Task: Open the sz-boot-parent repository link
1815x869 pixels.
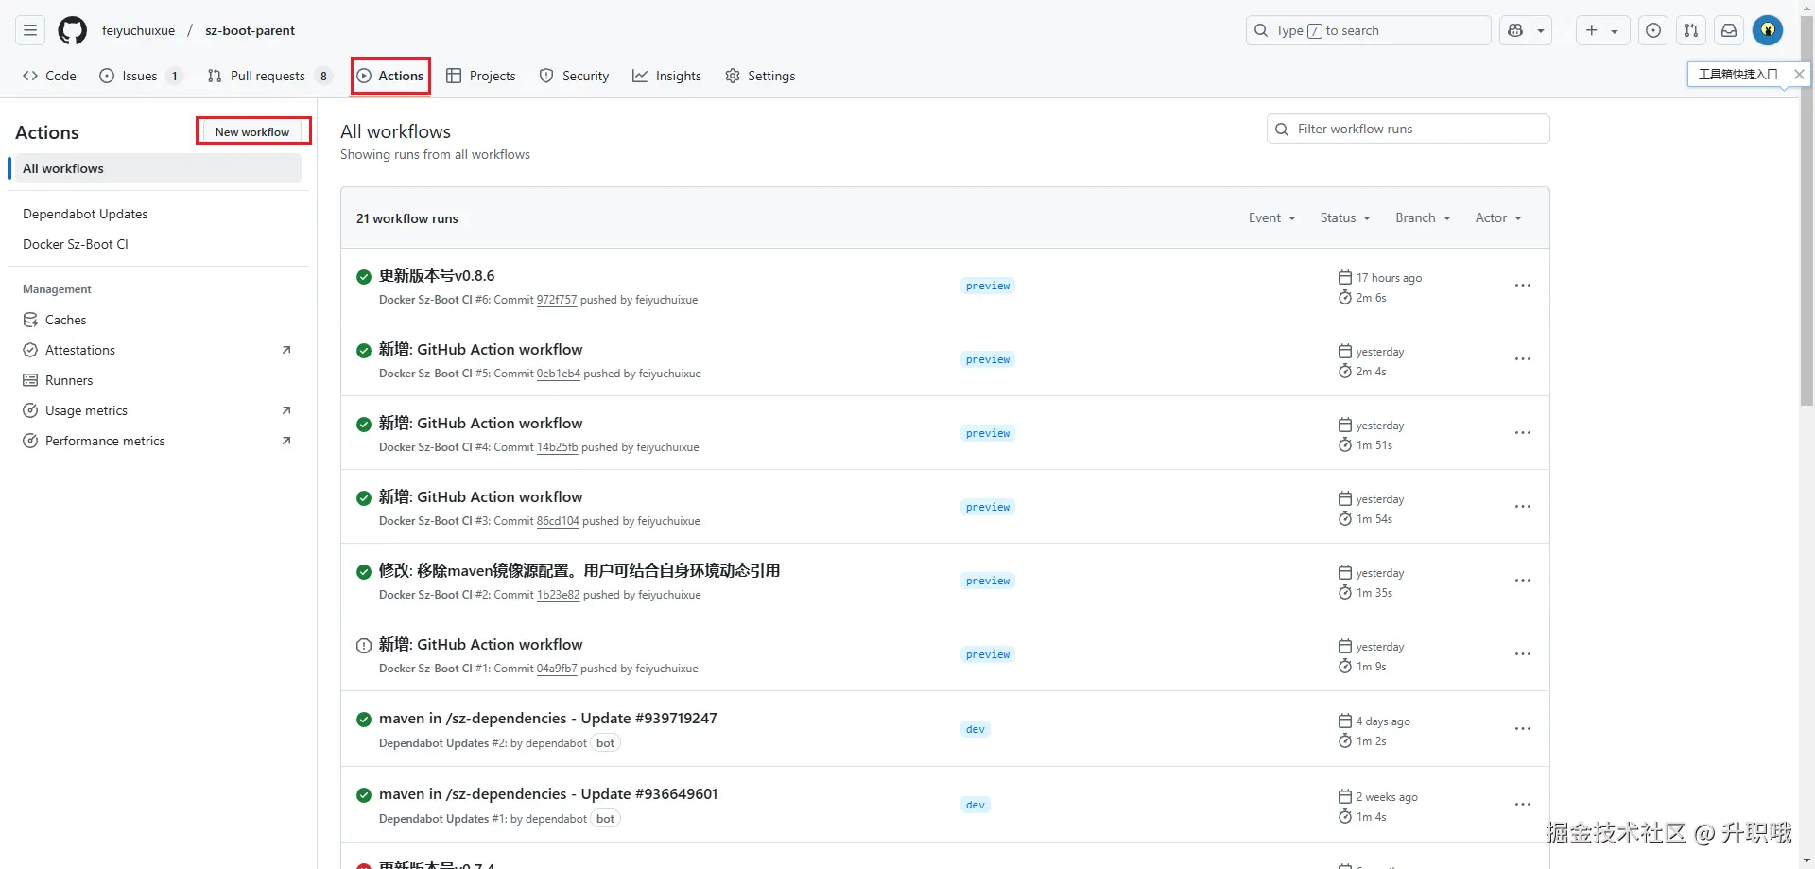Action: pyautogui.click(x=251, y=30)
